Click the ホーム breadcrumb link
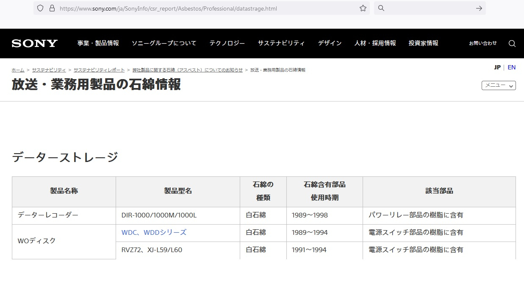This screenshot has width=524, height=294. tap(18, 70)
